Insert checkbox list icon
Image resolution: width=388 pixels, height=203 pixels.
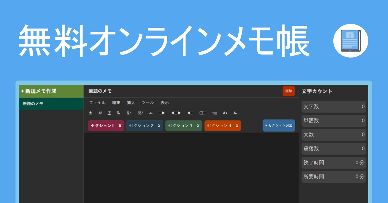[203, 113]
